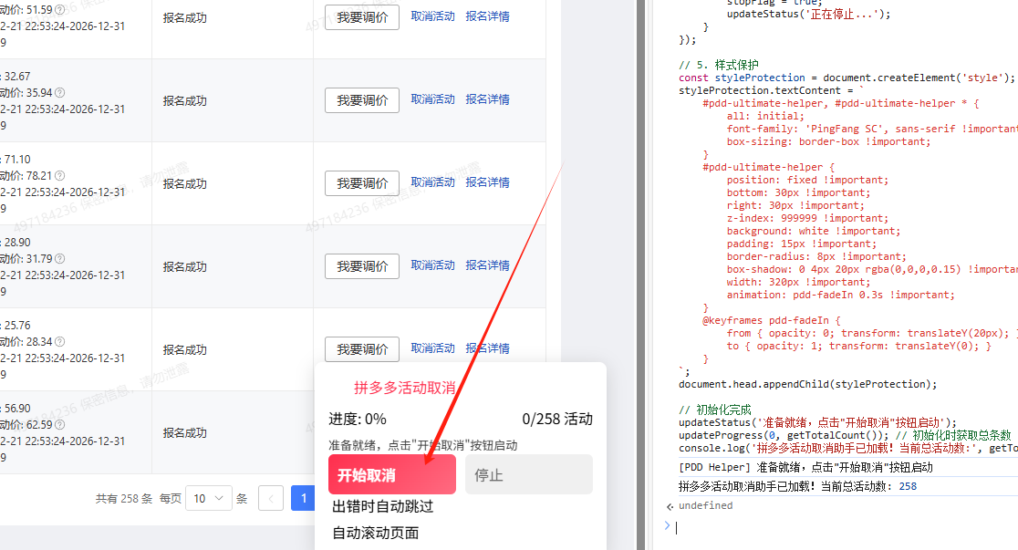
Task: Click the undefined console result text
Action: tap(706, 506)
